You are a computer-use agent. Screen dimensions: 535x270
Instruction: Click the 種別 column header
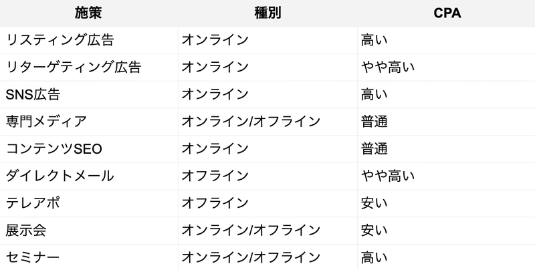(268, 13)
